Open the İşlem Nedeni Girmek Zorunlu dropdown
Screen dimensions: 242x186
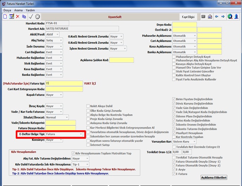click(118, 49)
